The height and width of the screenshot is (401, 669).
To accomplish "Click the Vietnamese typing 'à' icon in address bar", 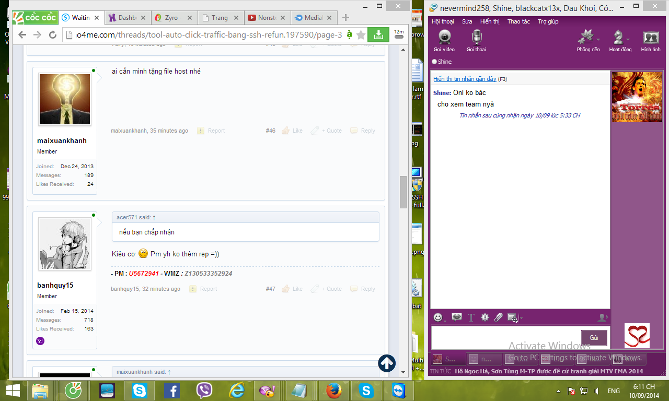I will coord(349,35).
